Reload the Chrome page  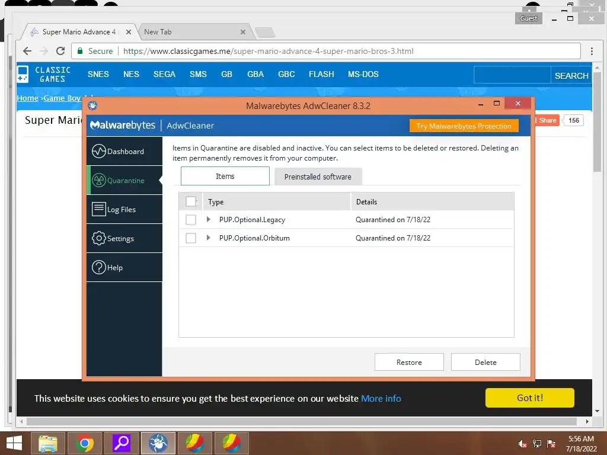pos(60,51)
